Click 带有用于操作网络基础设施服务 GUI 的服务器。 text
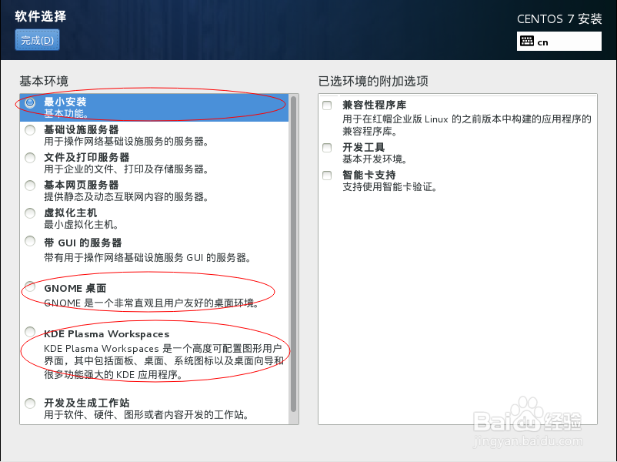Image resolution: width=617 pixels, height=462 pixels. click(x=148, y=258)
